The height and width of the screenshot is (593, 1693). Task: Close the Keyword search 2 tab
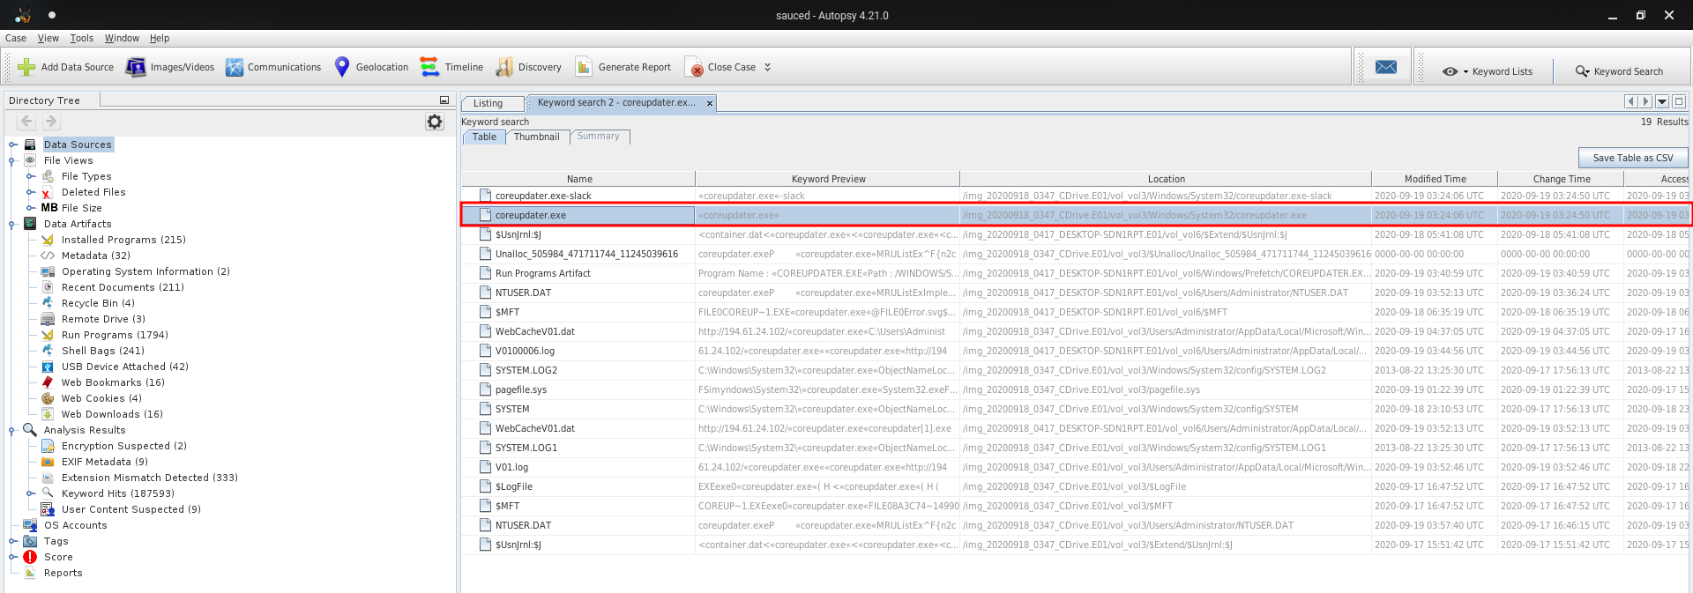pos(710,103)
